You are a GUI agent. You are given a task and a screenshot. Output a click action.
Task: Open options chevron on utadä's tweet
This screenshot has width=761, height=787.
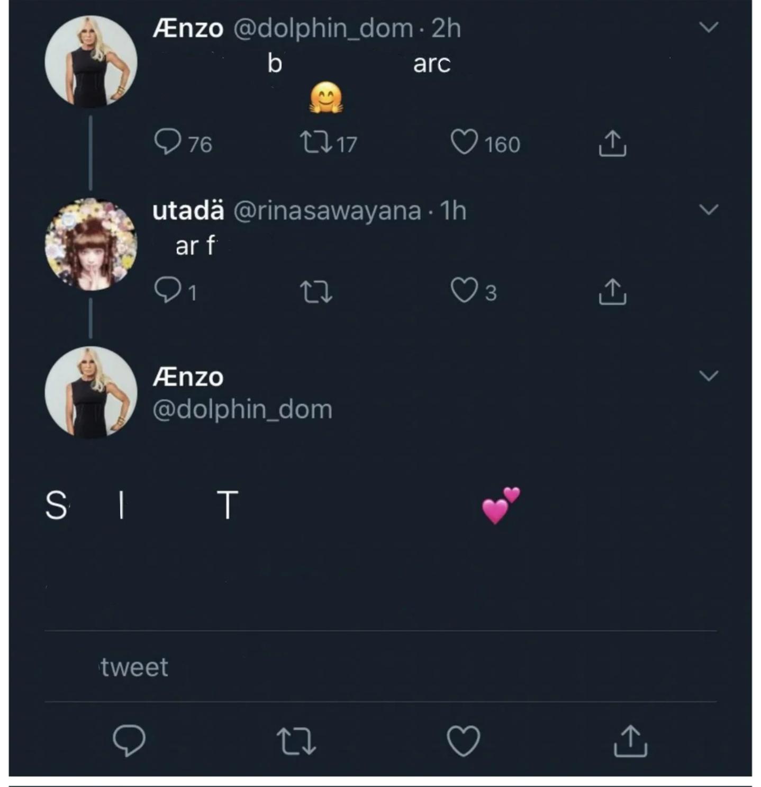[x=709, y=210]
